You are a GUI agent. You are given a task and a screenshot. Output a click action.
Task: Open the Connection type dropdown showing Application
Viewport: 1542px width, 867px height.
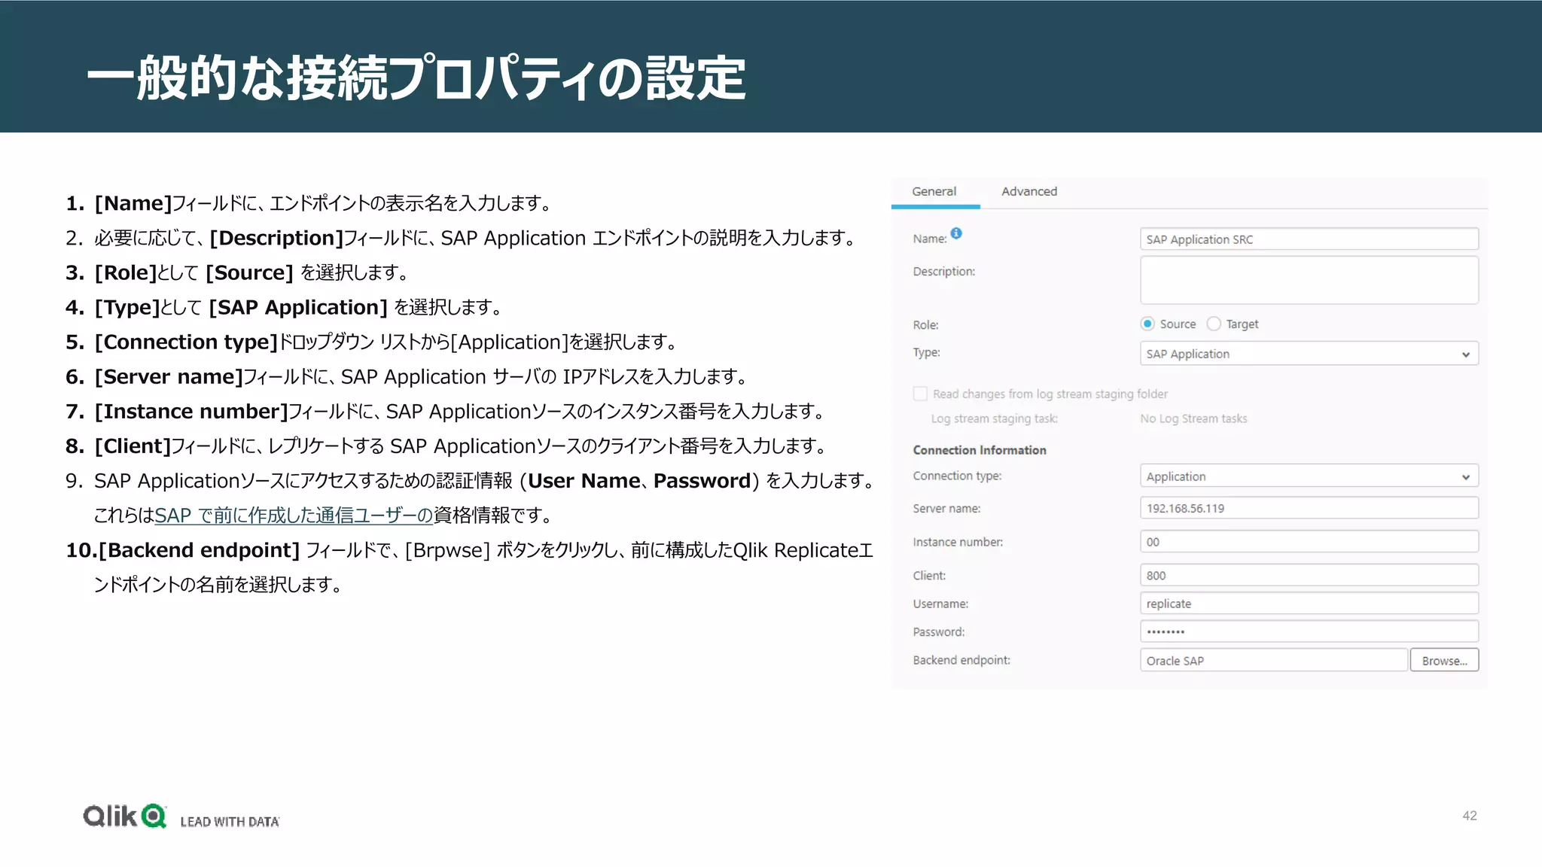[x=1309, y=476]
